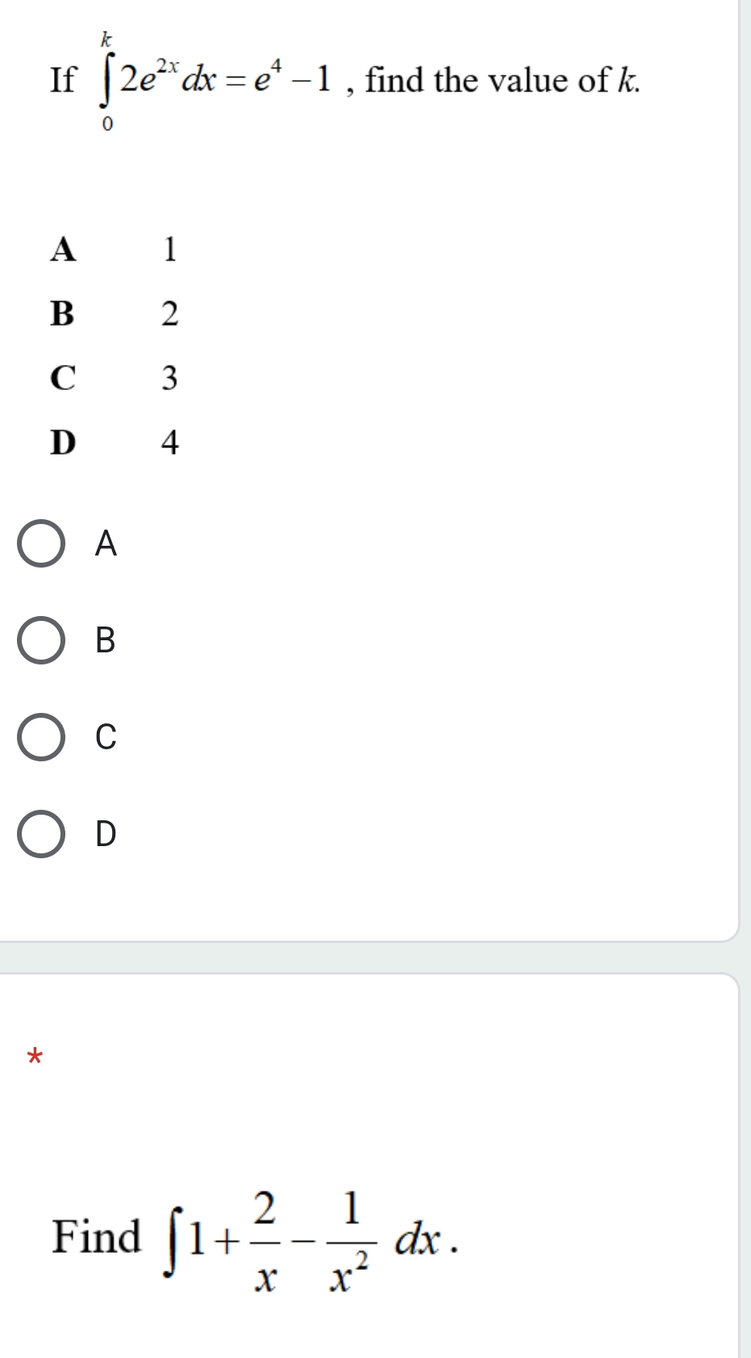Tap answer row 'A 1' in question image

[x=114, y=249]
